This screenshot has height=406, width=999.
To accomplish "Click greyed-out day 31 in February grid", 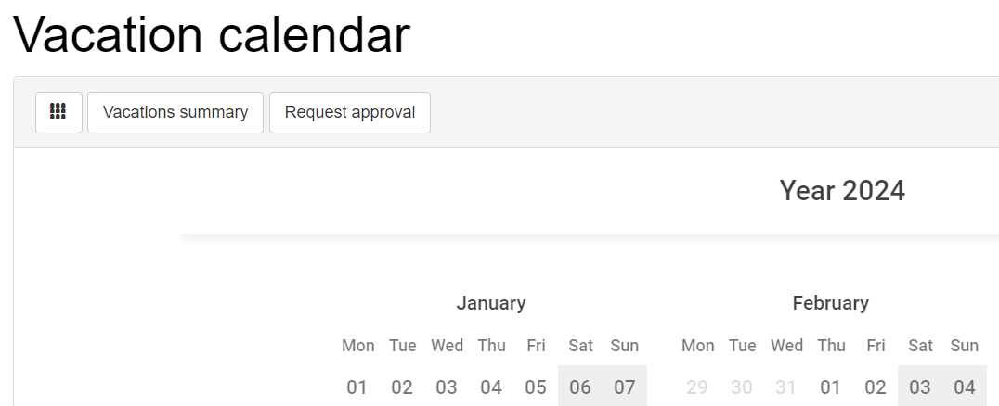I will tap(786, 387).
